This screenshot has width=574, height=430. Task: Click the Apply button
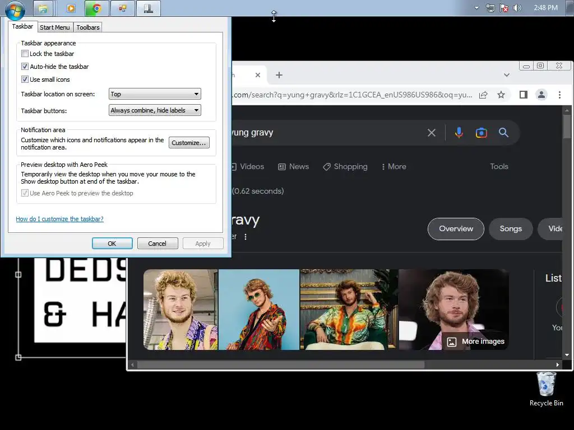pyautogui.click(x=203, y=244)
